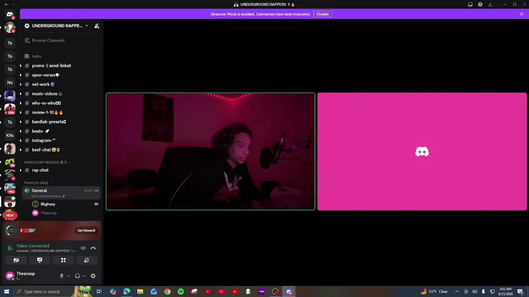The image size is (529, 297).
Task: Expand threads arrow for bandlab-presets channel
Action: click(21, 122)
